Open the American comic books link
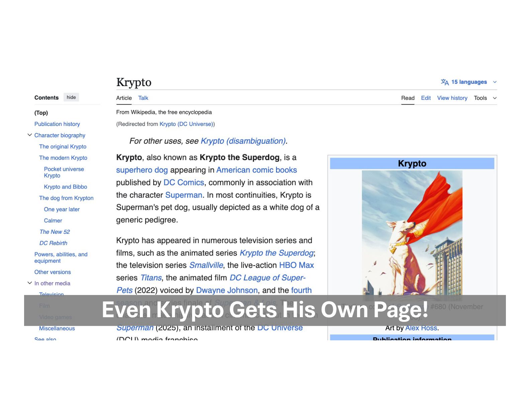Image resolution: width=530 pixels, height=410 pixels. (x=257, y=170)
